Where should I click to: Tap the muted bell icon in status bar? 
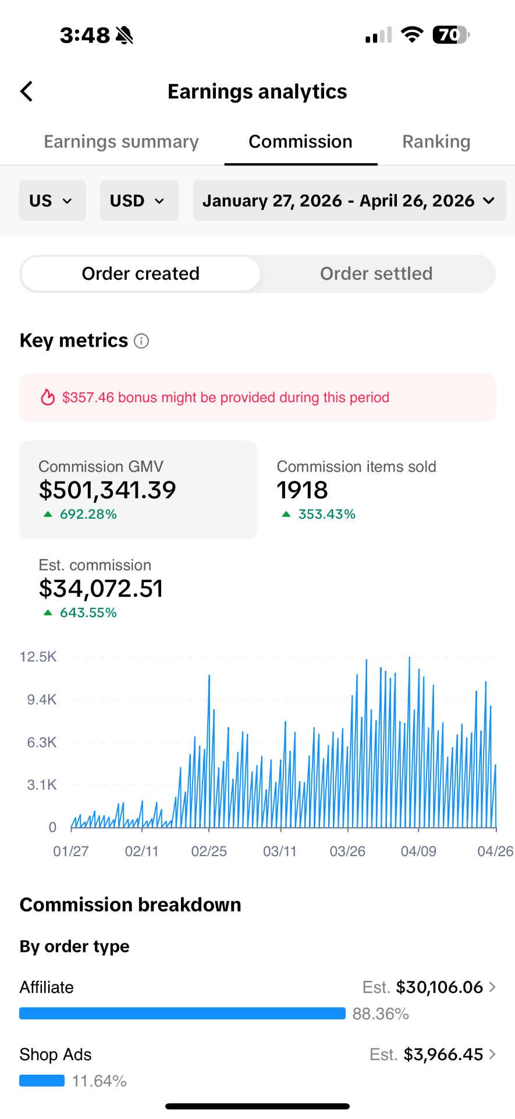[125, 36]
